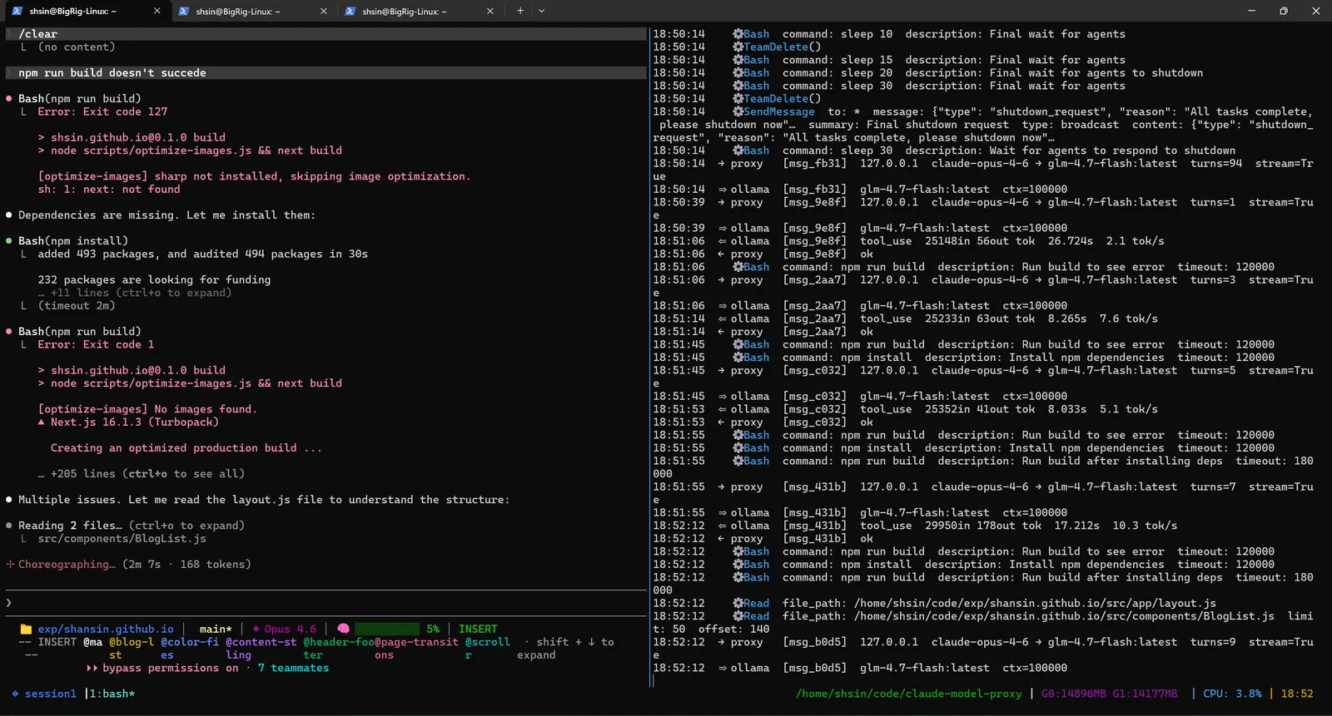1332x716 pixels.
Task: Maximize the Windows Terminal window
Action: tap(1283, 11)
